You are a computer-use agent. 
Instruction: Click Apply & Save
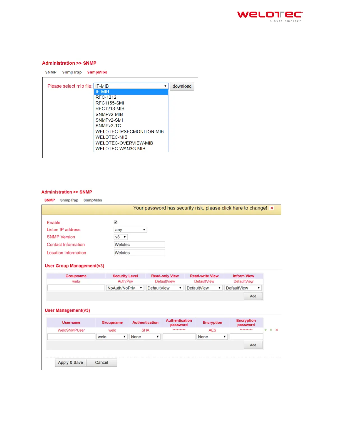pyautogui.click(x=70, y=362)
